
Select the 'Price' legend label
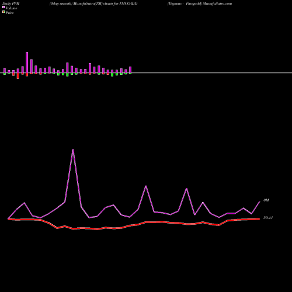tap(9, 13)
